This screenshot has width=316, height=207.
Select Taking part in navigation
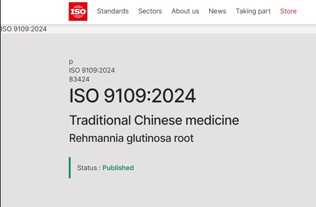(253, 11)
